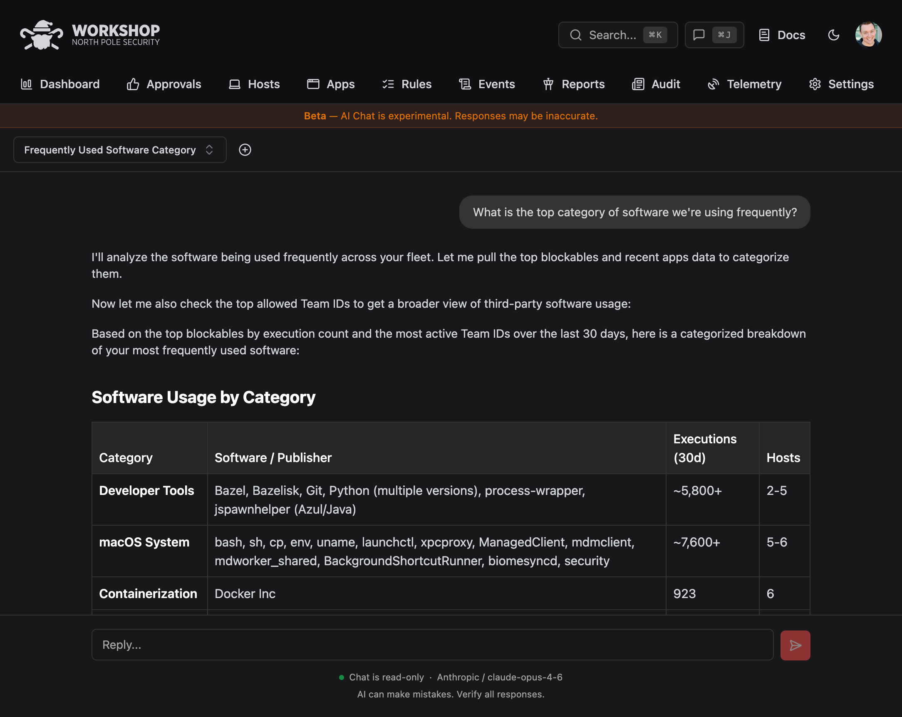Open Settings gear menu item
902x717 pixels.
(x=841, y=84)
